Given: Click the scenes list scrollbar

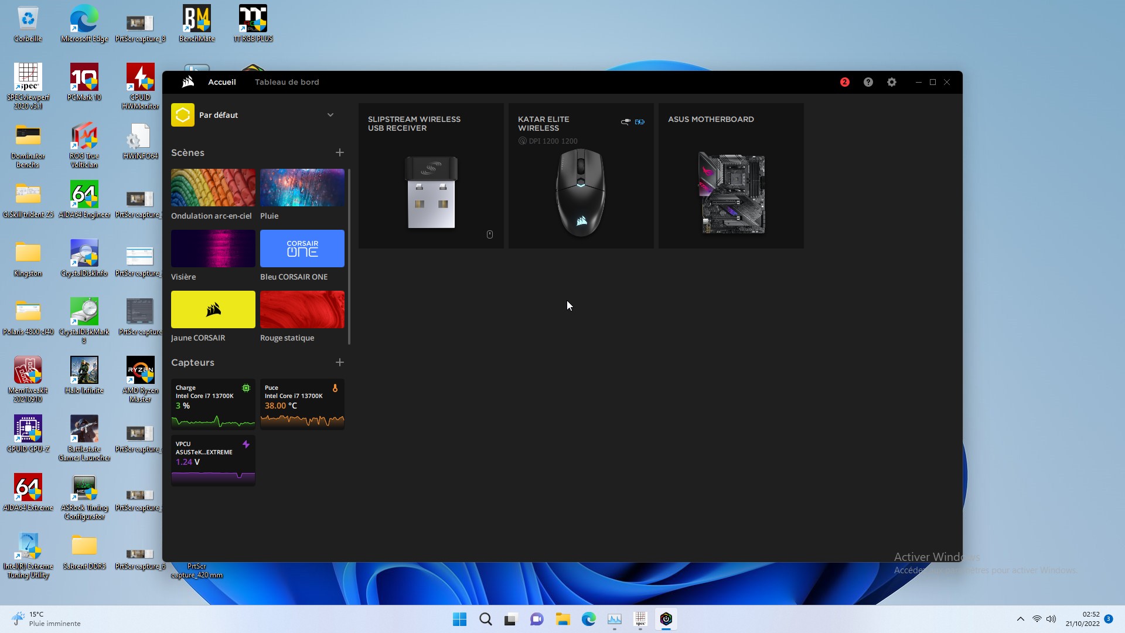Looking at the screenshot, I should point(349,257).
